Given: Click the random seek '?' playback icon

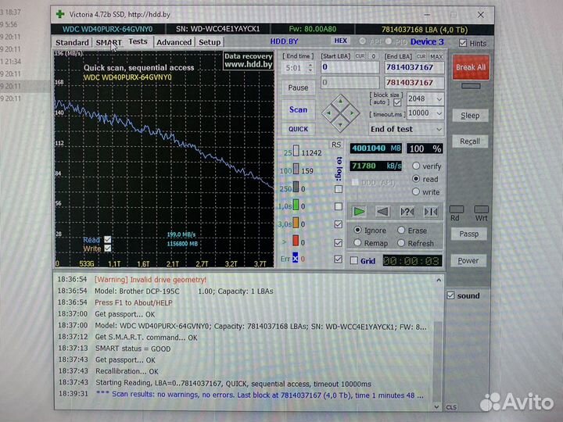Looking at the screenshot, I should 407,211.
